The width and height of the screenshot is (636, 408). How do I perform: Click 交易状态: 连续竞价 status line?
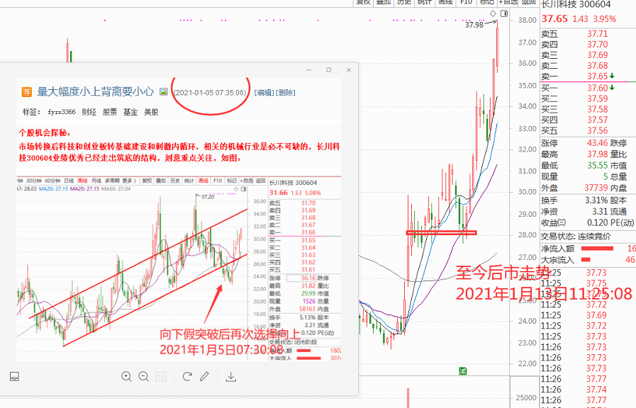click(x=576, y=236)
